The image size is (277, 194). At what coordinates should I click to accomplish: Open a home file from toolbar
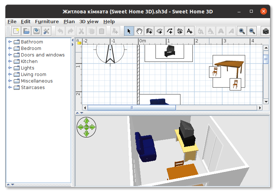26,31
